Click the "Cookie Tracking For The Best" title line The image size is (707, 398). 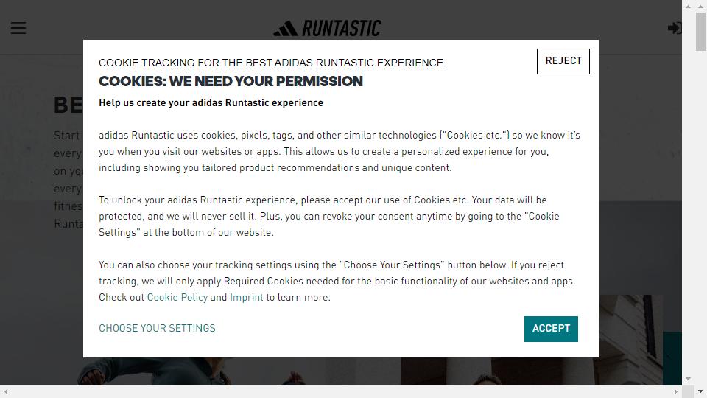point(270,63)
